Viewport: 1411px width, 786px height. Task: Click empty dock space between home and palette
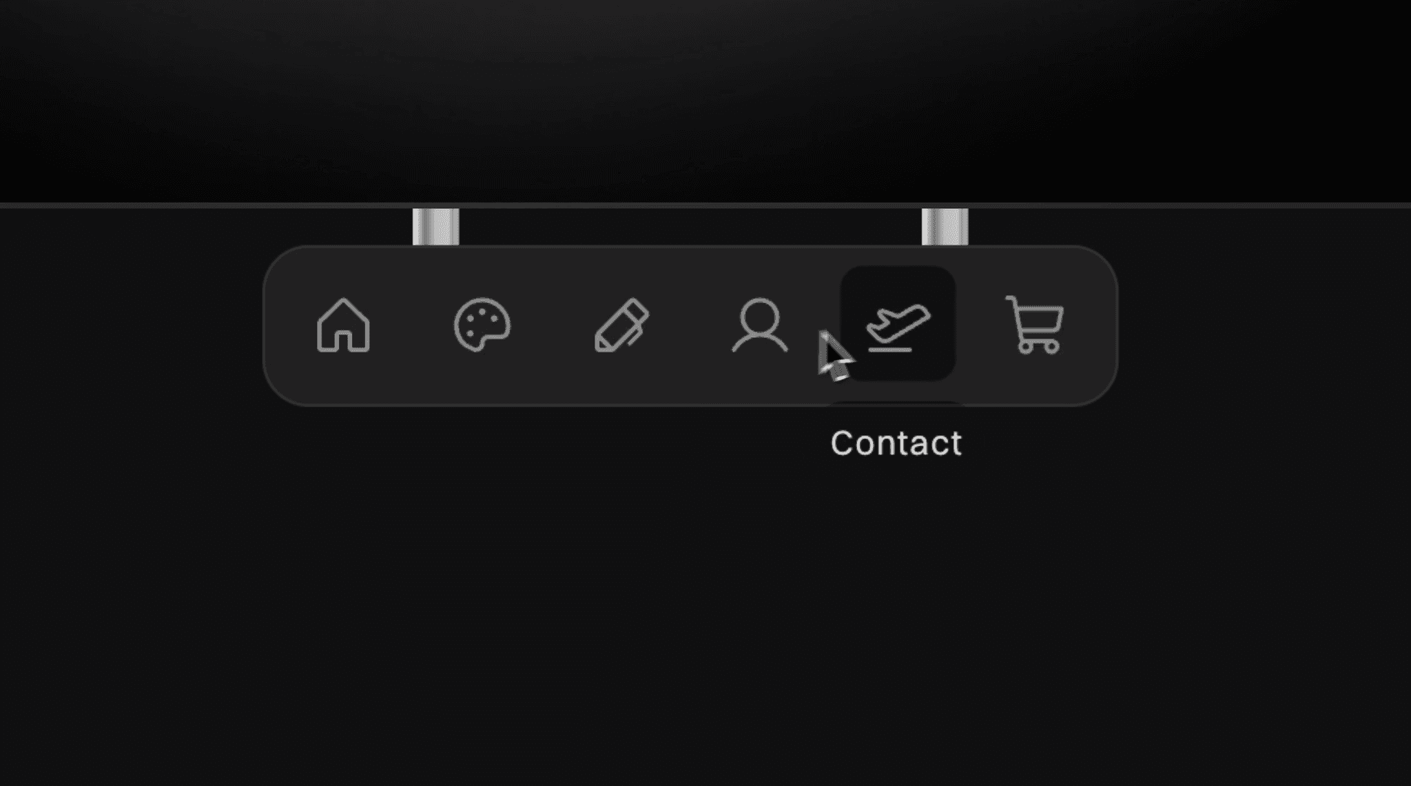413,325
